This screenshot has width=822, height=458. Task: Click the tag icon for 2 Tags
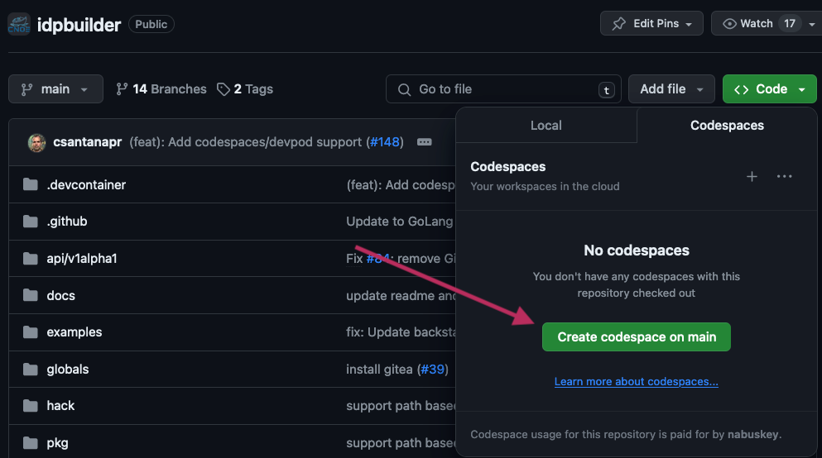223,89
